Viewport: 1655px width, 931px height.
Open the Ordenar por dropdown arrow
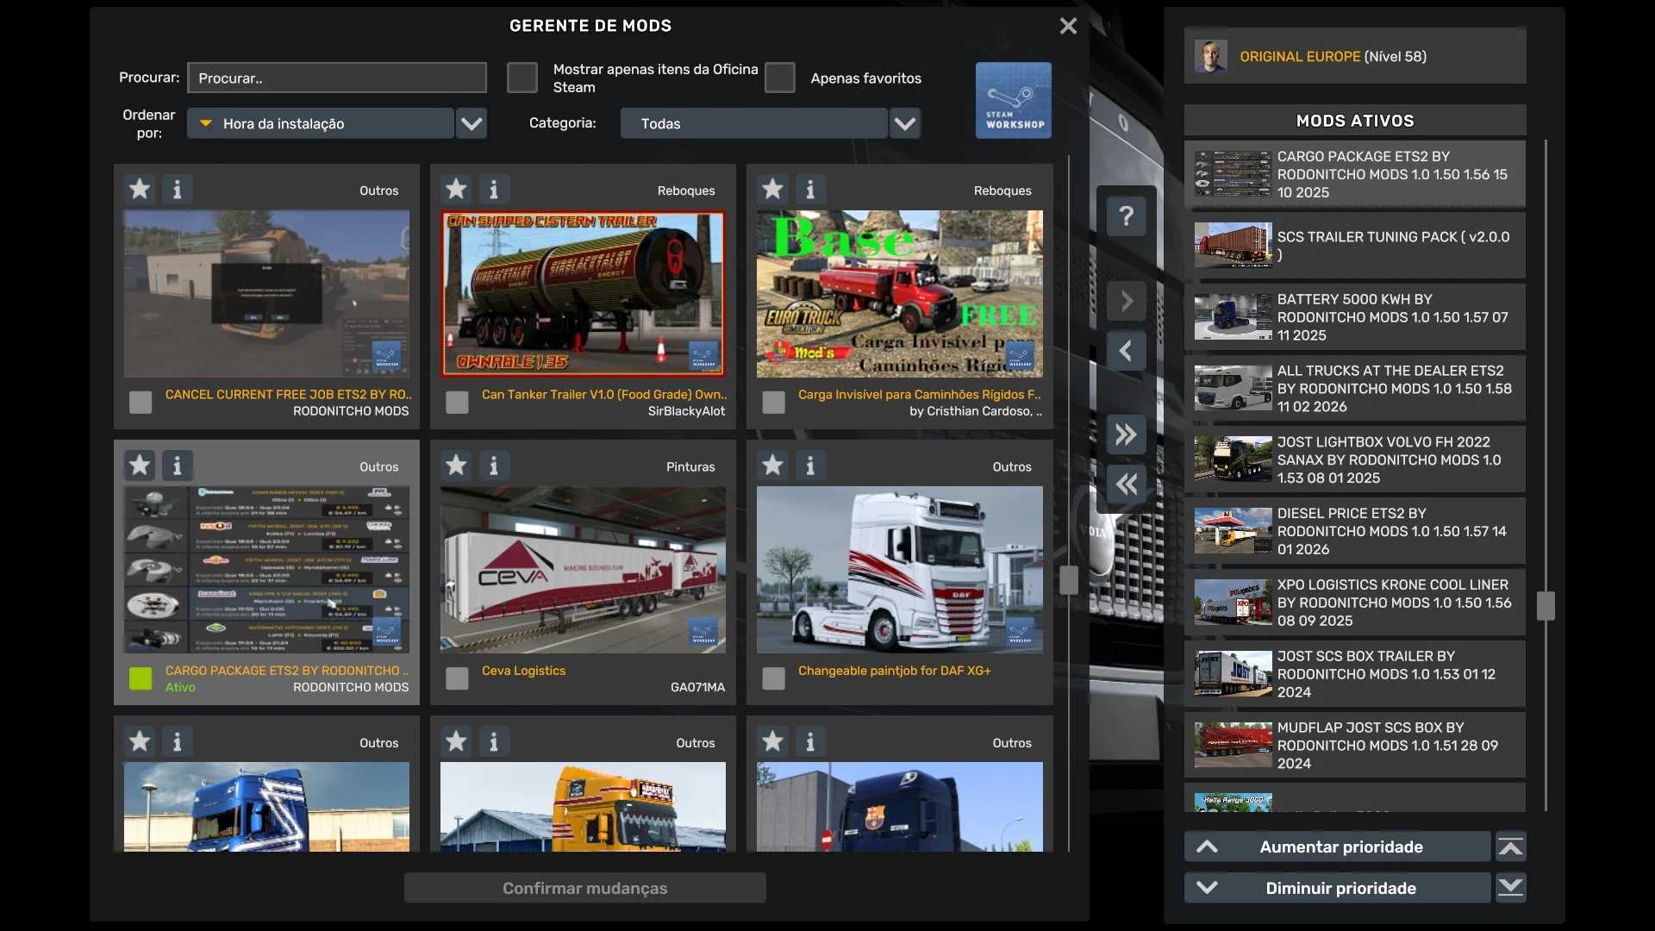point(472,123)
